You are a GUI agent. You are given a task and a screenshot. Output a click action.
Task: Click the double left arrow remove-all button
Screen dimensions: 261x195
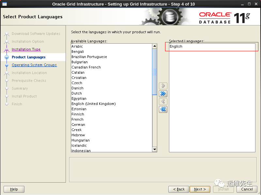(x=163, y=109)
